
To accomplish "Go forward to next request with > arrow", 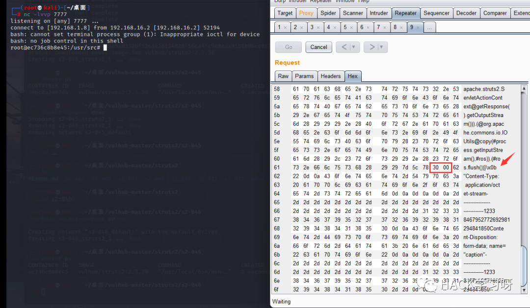I will [371, 47].
